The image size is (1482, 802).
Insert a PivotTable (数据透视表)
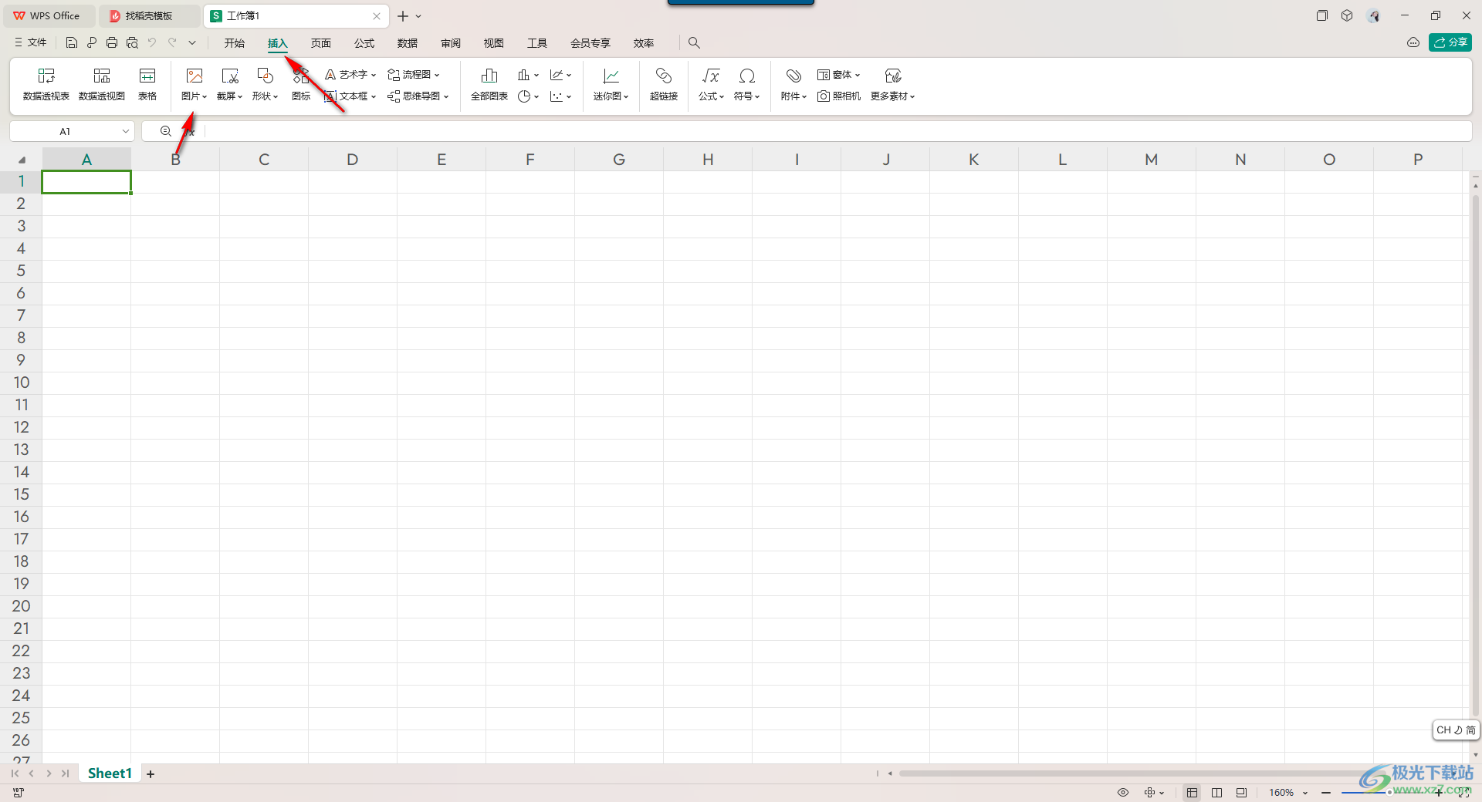coord(46,84)
